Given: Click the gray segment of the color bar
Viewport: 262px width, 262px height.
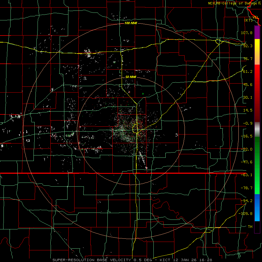Looking at the screenshot, I should coord(257,130).
